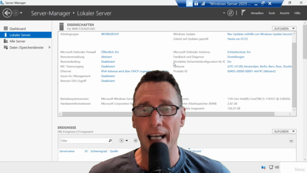Image resolution: width=307 pixels, height=173 pixels.
Task: Open Datei-/Speicherdienste in the sidebar
Action: point(26,48)
